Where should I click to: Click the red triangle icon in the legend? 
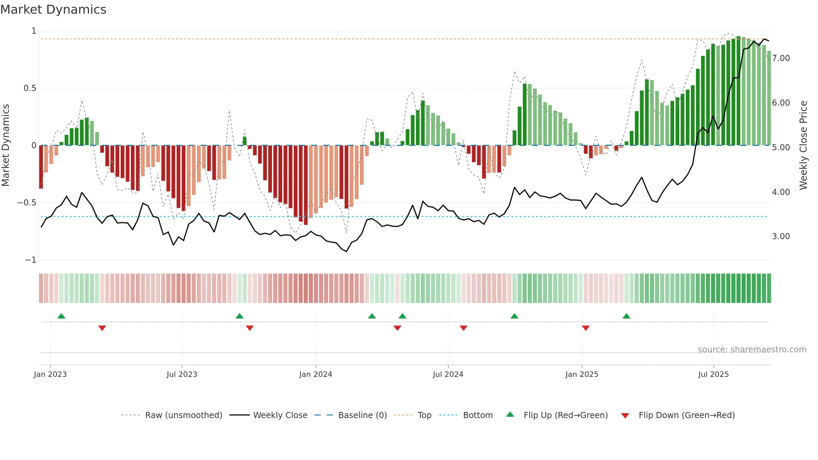point(625,416)
